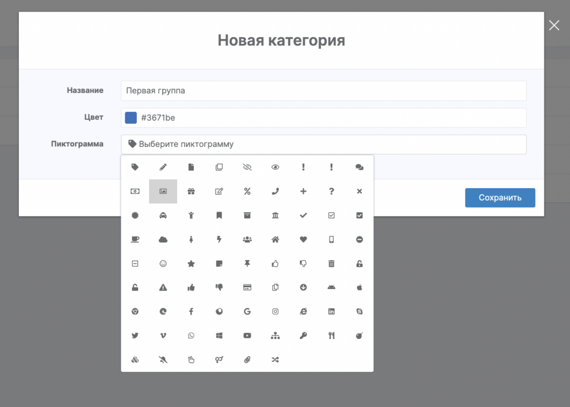This screenshot has height=407, width=570.
Task: Choose the coffee cup icon
Action: click(x=135, y=239)
